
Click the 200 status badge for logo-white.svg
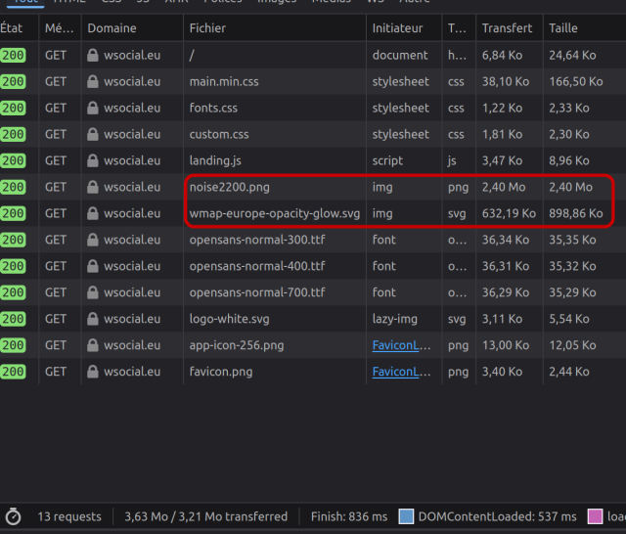(x=14, y=319)
